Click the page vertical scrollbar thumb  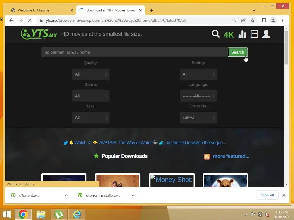[x=286, y=47]
